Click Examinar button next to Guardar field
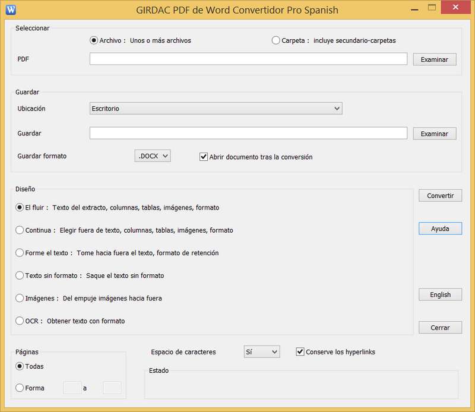The image size is (475, 412). click(x=434, y=134)
